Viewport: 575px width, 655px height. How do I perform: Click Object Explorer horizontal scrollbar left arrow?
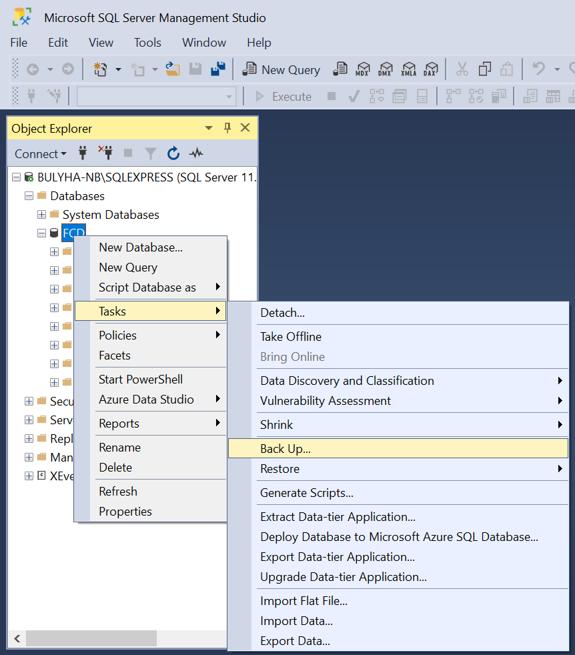(x=17, y=638)
